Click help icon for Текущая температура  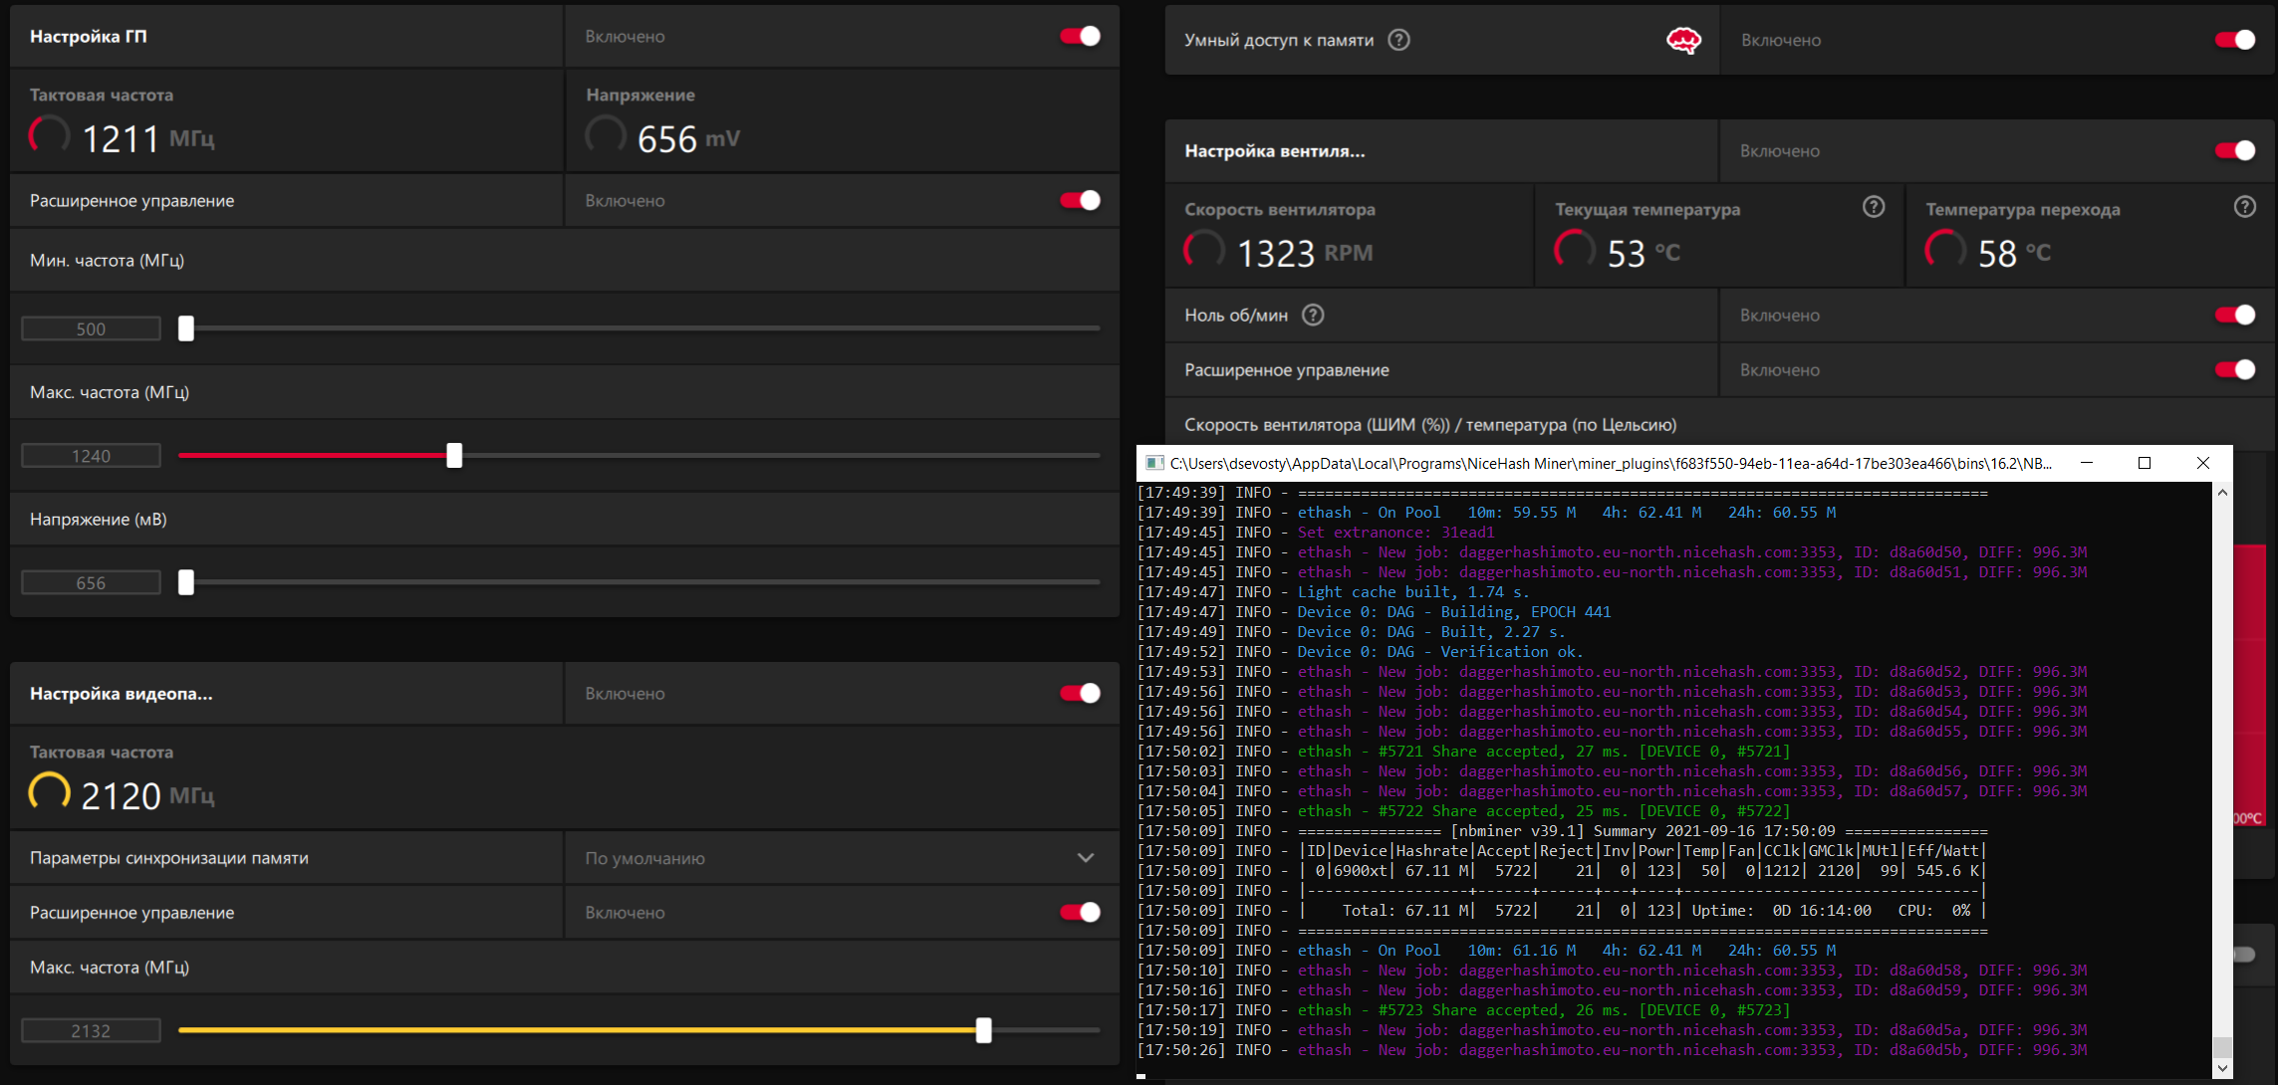coord(1874,207)
